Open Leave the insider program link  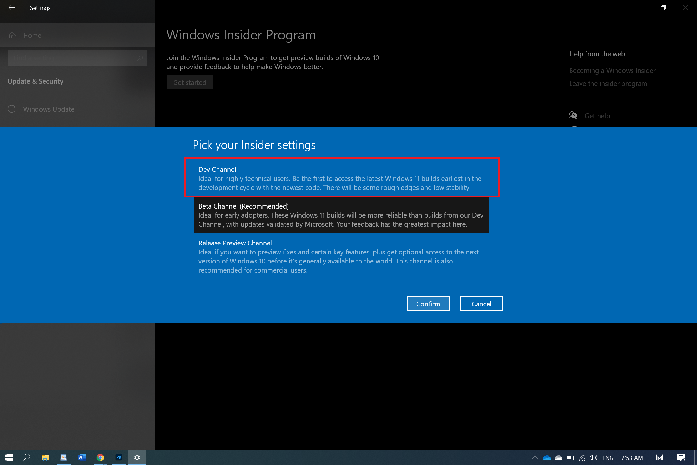608,83
